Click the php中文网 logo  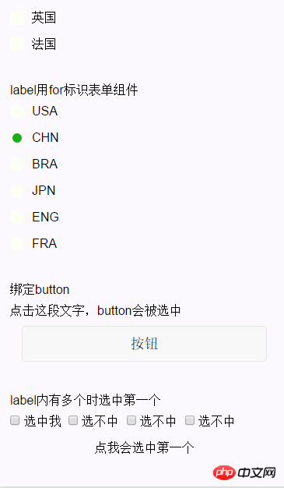pos(244,472)
